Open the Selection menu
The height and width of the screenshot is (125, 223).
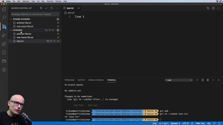point(26,1)
